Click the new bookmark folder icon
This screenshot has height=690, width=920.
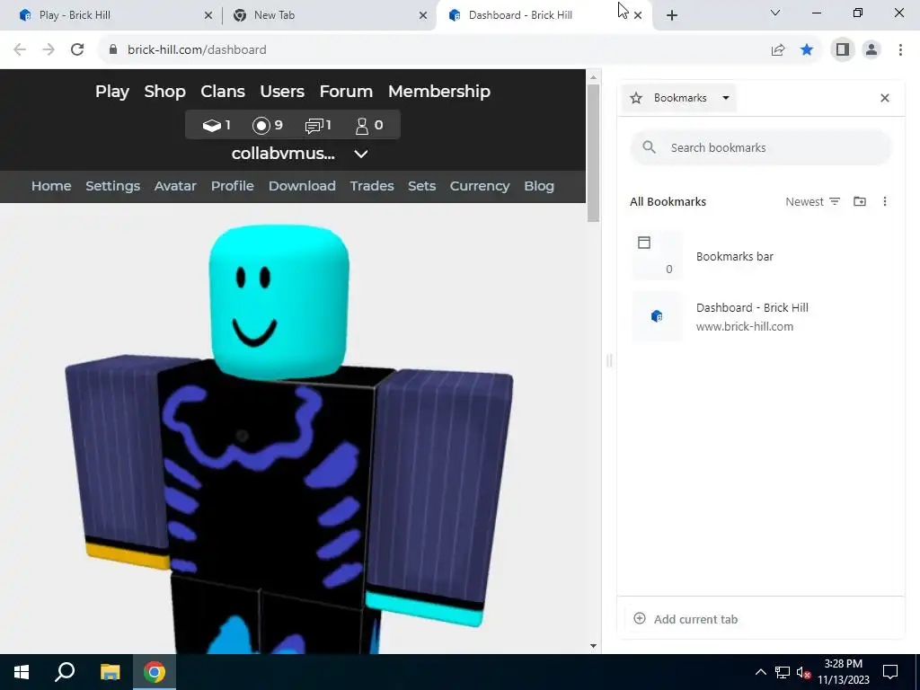point(860,201)
